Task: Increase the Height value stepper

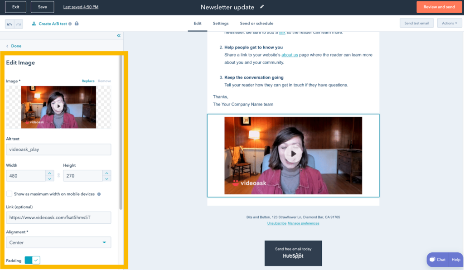Action: pos(107,173)
